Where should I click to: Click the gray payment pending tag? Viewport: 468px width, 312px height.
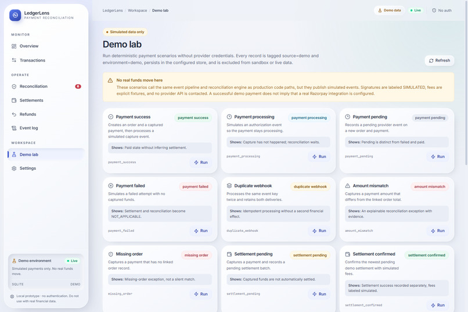tap(430, 117)
